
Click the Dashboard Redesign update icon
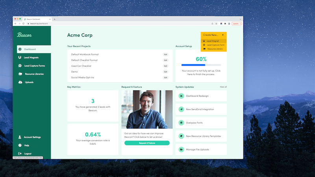181,96
